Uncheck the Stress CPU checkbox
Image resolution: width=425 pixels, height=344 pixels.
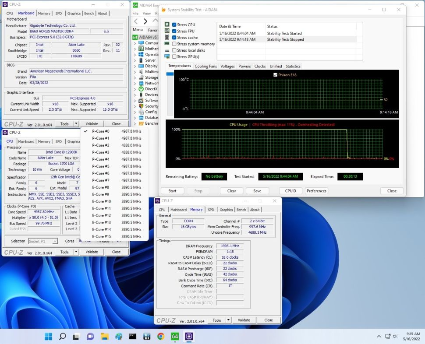click(174, 25)
